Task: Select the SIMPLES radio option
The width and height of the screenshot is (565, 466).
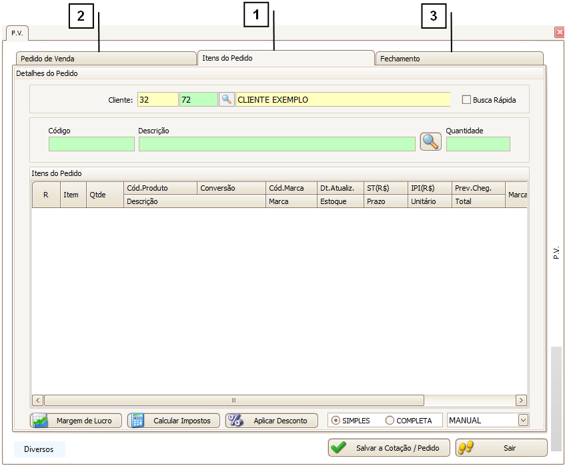Action: click(336, 421)
